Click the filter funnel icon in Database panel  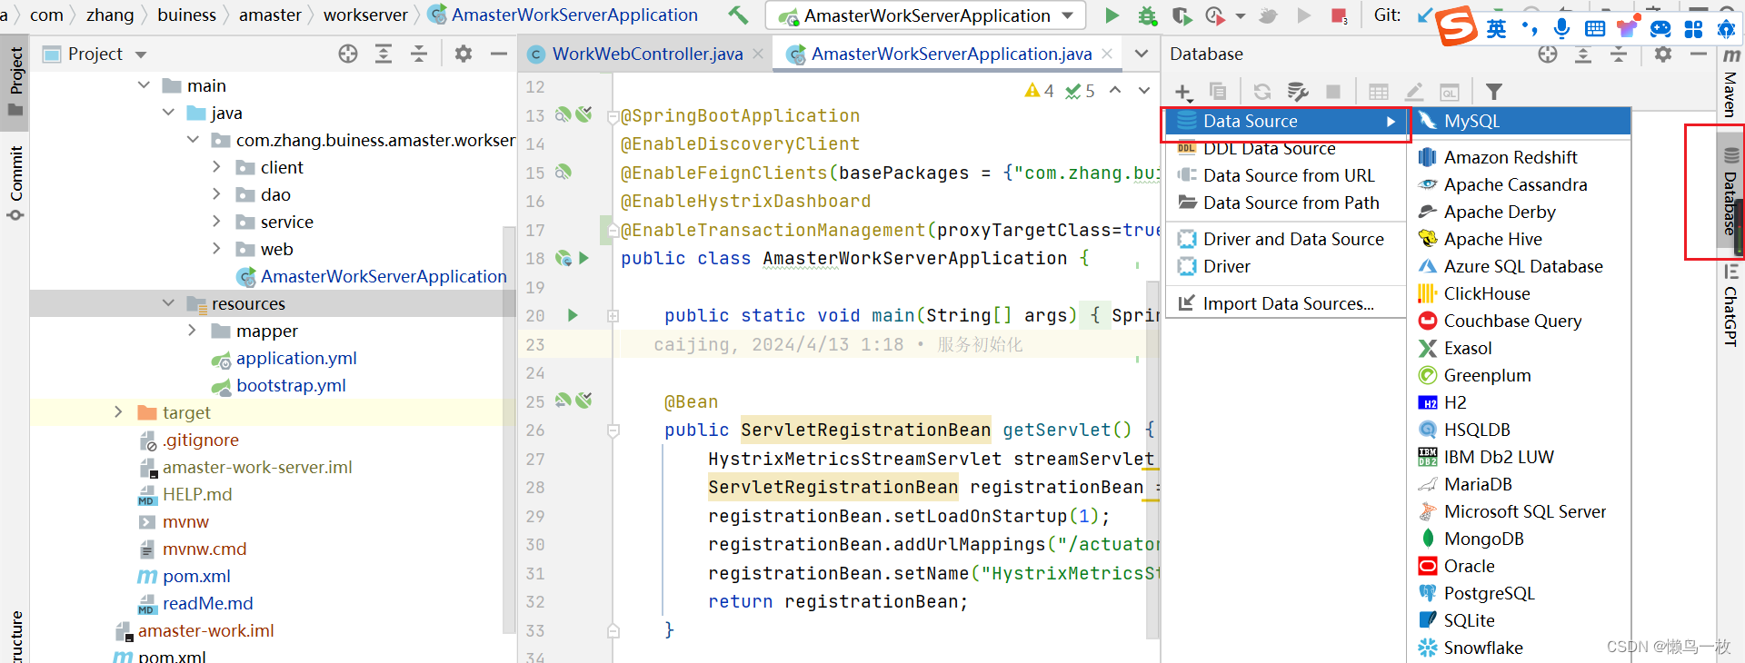pyautogui.click(x=1493, y=92)
